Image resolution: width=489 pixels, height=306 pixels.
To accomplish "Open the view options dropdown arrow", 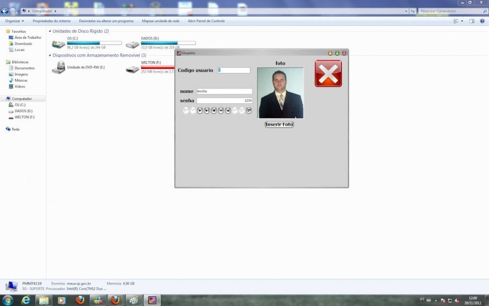I will 462,21.
